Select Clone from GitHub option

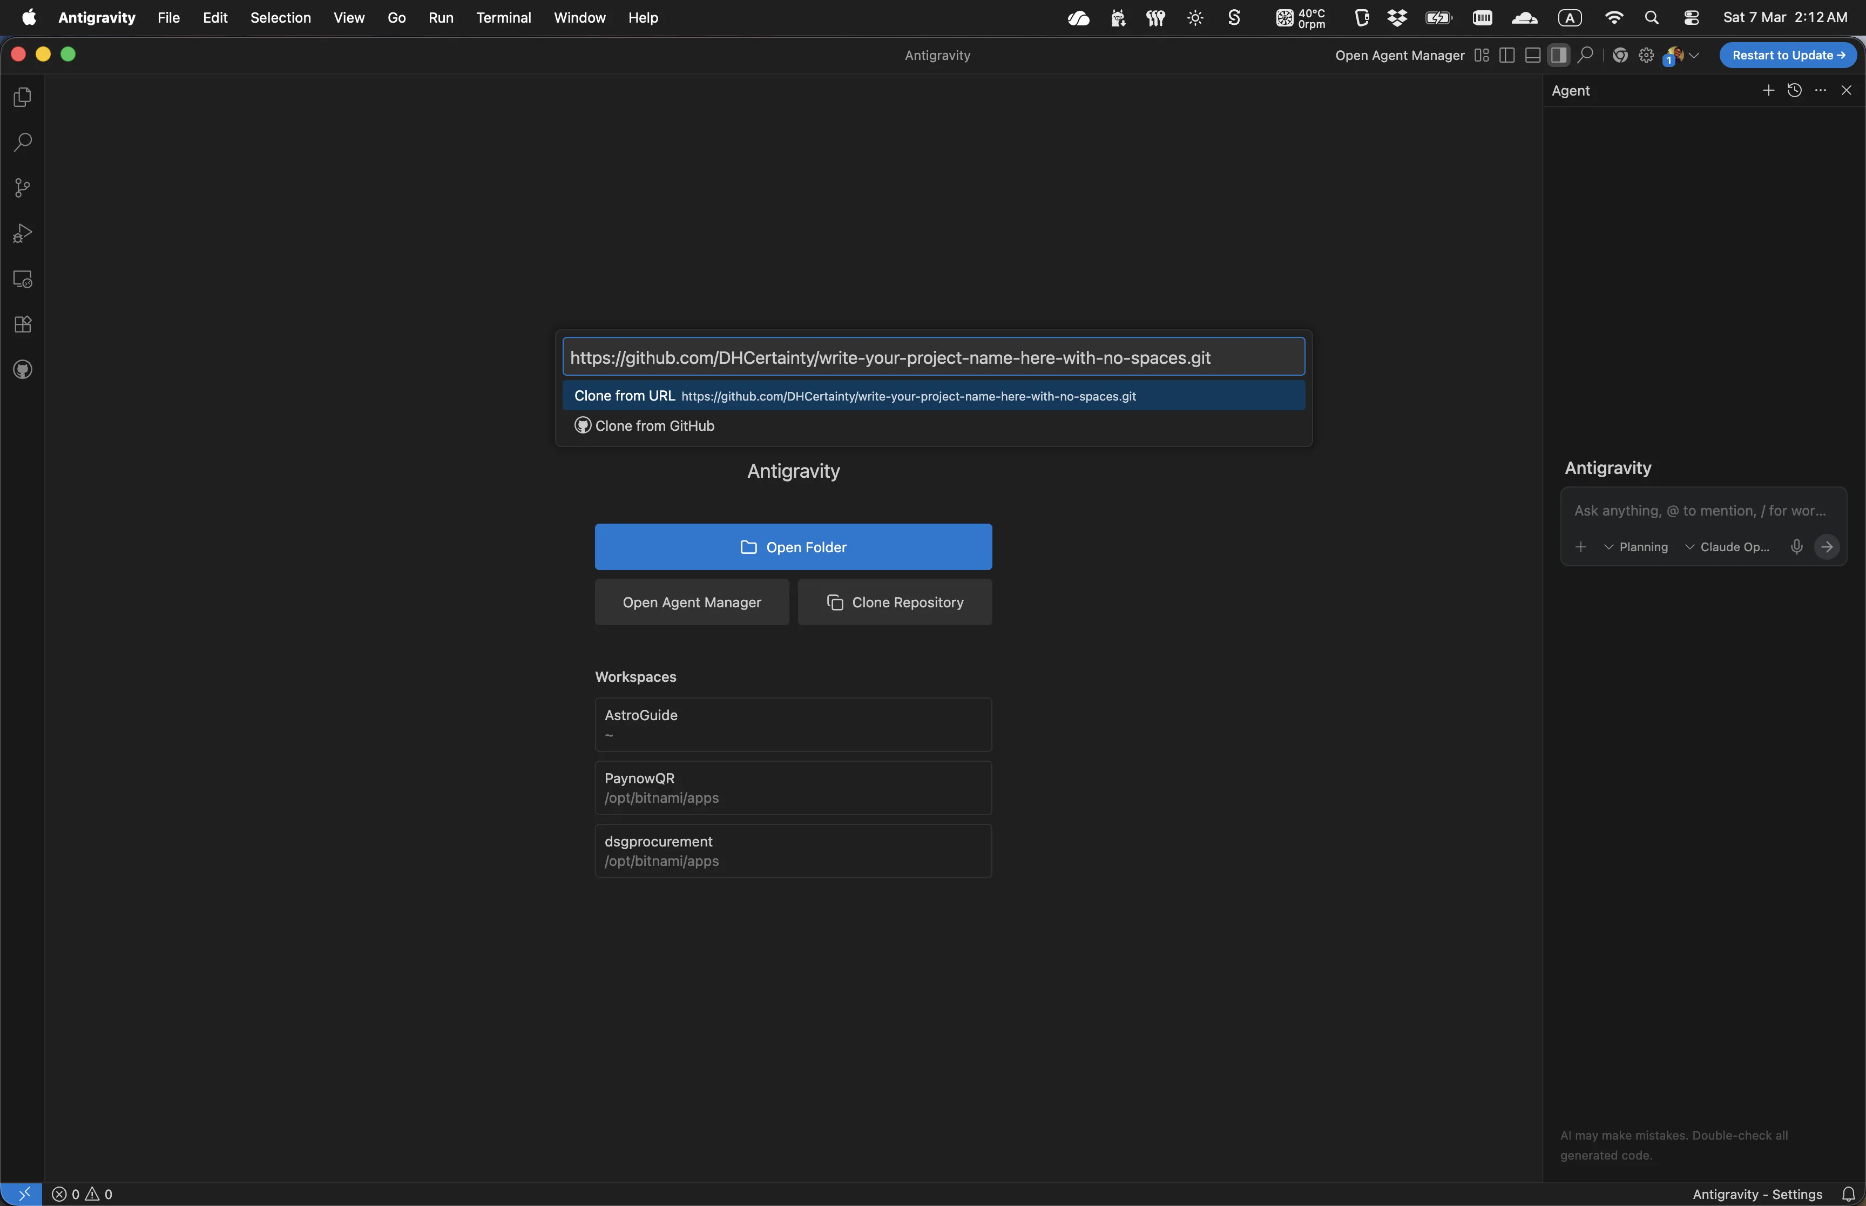[x=934, y=425]
